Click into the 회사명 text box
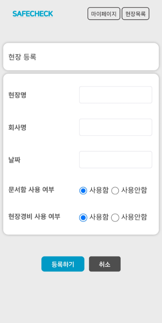The width and height of the screenshot is (162, 323). [116, 127]
